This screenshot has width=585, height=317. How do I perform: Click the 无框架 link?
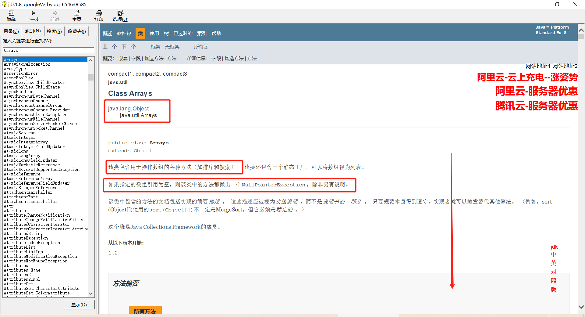coord(172,47)
